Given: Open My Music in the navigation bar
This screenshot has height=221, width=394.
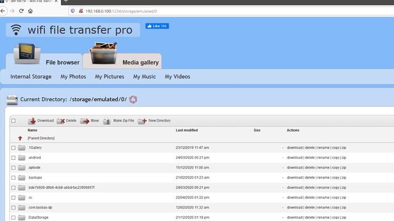Looking at the screenshot, I should (x=145, y=77).
